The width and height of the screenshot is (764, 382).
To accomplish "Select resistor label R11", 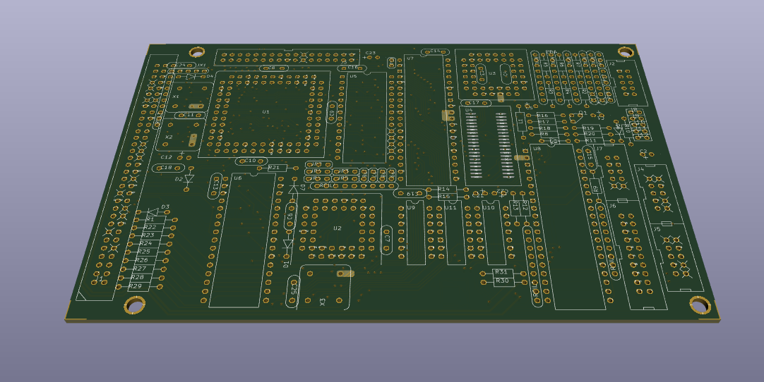I will (591, 140).
